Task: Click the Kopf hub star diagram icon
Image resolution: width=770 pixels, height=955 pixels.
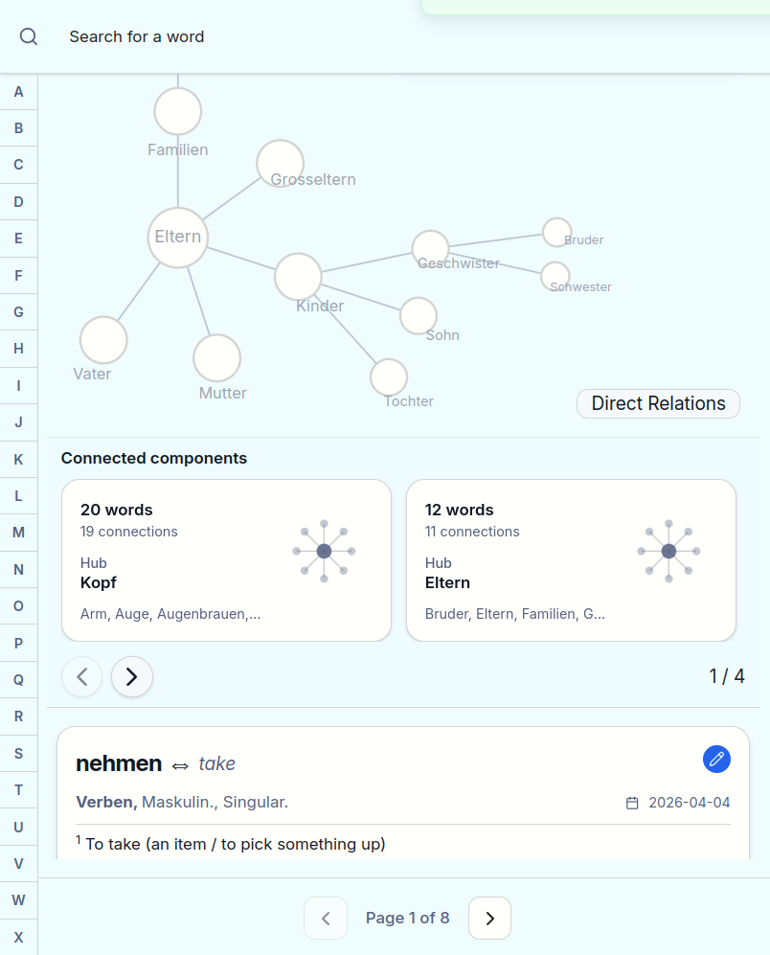Action: click(324, 551)
